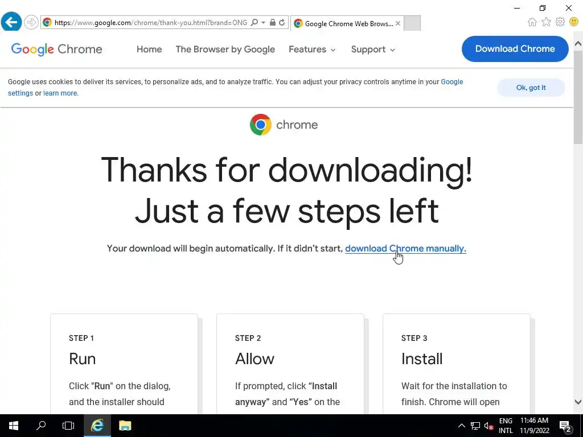Open the clock showing 11:46 AM
The width and height of the screenshot is (583, 437).
[534, 426]
